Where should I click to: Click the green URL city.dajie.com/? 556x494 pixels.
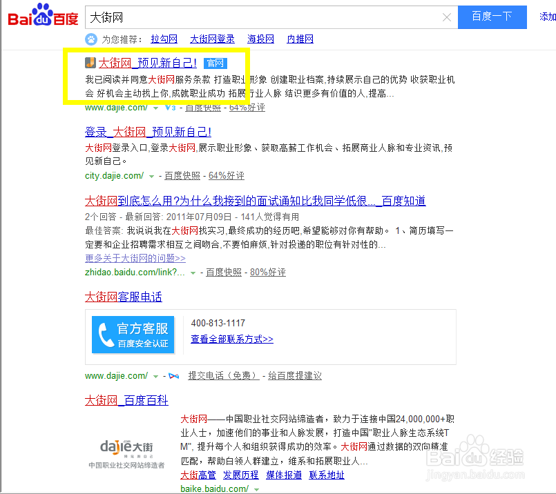(x=114, y=176)
